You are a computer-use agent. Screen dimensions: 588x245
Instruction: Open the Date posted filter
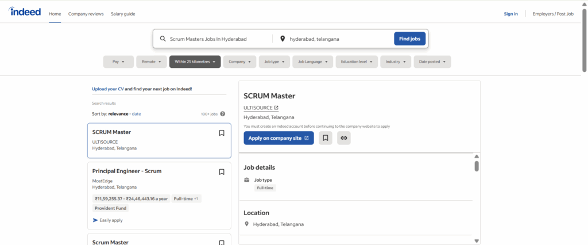point(432,62)
